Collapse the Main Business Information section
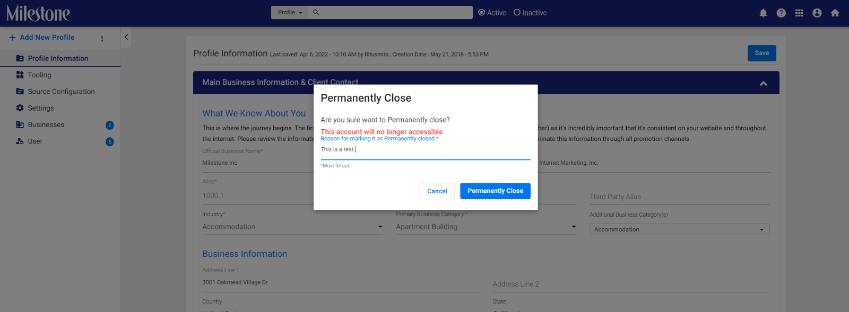The height and width of the screenshot is (312, 849). point(764,83)
